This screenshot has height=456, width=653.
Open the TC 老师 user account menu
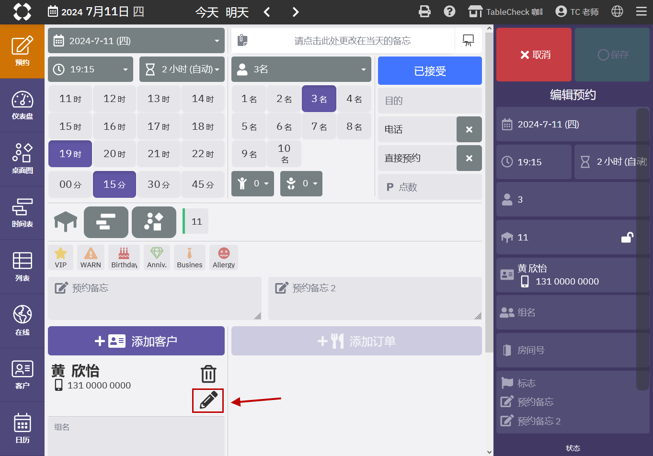[x=577, y=12]
